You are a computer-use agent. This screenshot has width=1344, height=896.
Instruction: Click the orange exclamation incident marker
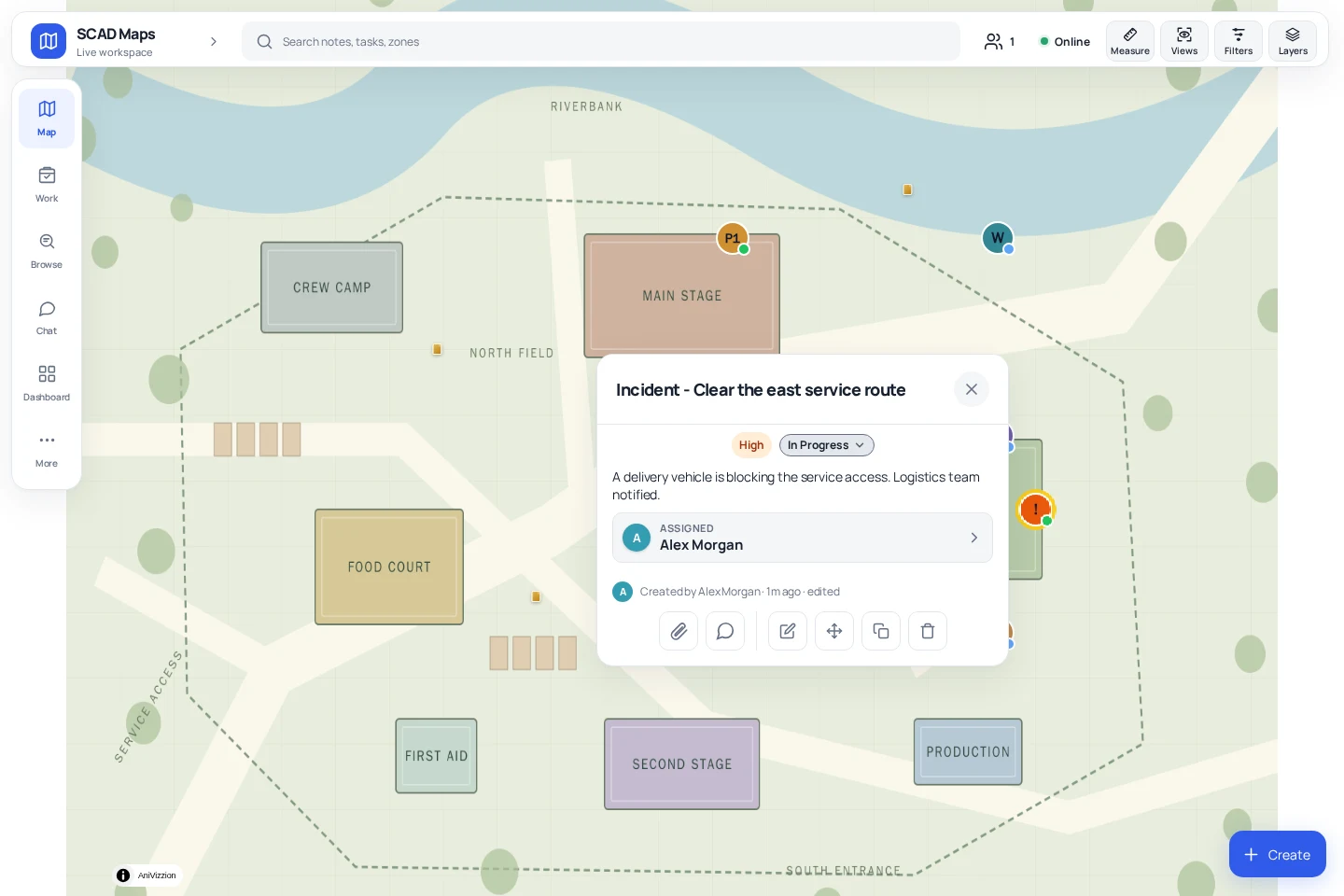point(1035,510)
